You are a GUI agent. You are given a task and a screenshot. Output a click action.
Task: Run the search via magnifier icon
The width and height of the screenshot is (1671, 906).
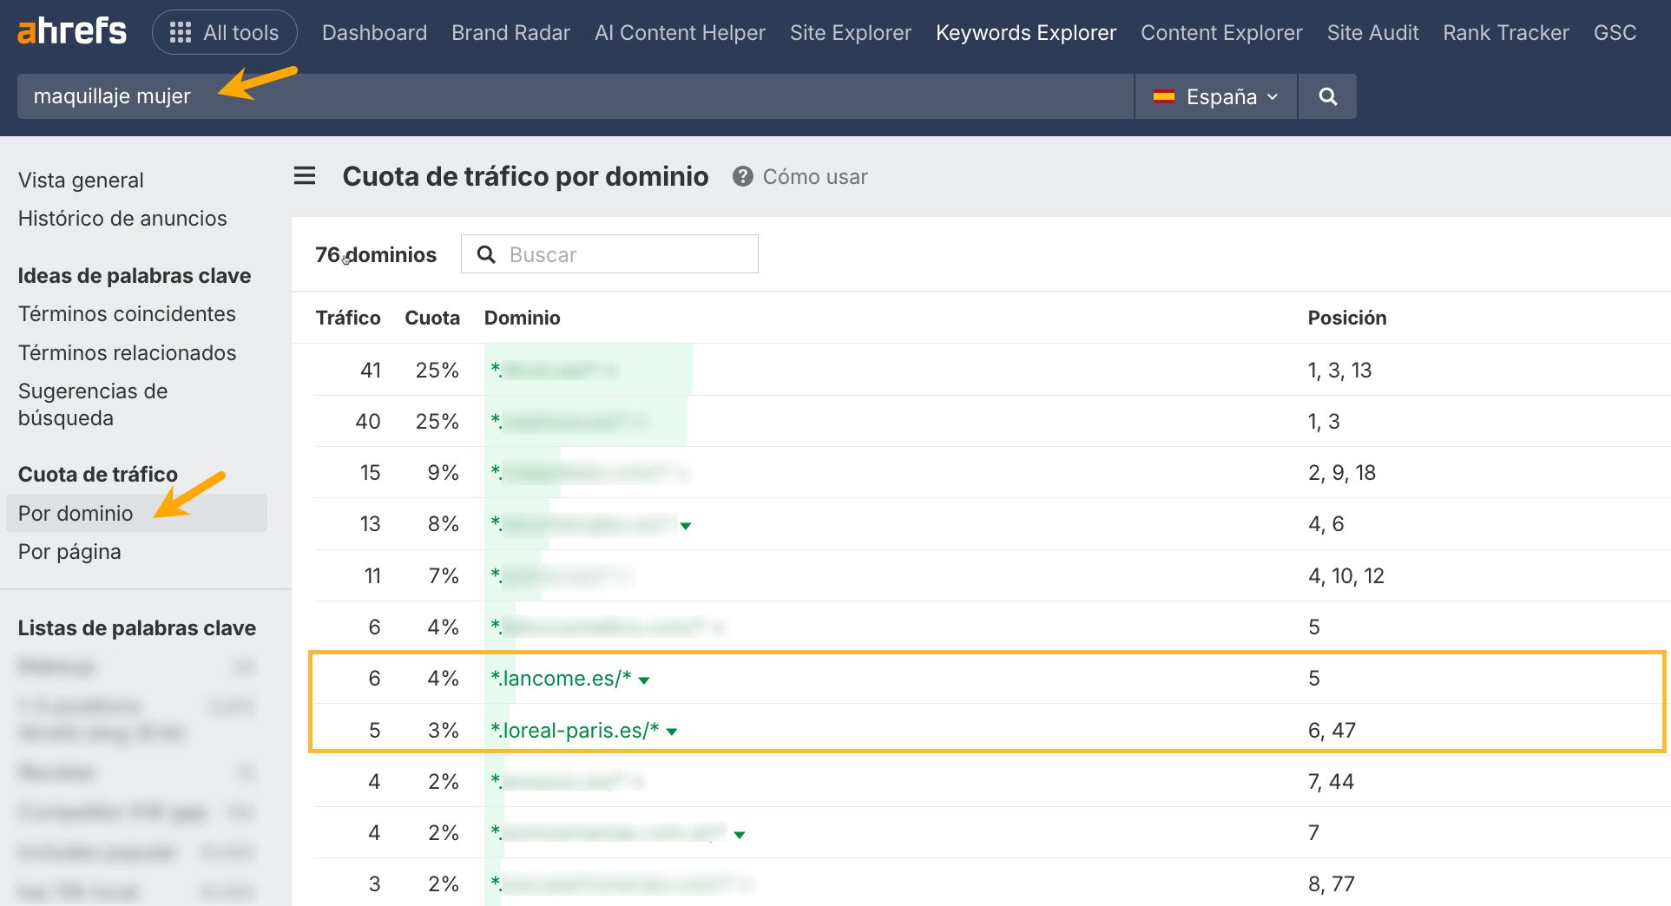tap(1326, 96)
